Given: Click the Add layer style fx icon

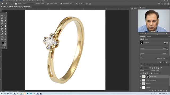Looking at the screenshot, I should tap(153, 91).
